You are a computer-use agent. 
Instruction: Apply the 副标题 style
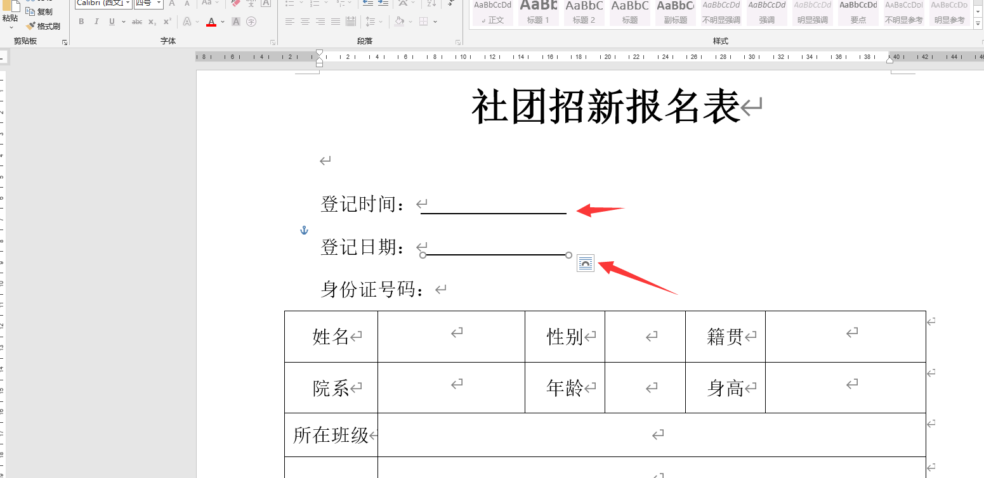click(x=675, y=13)
